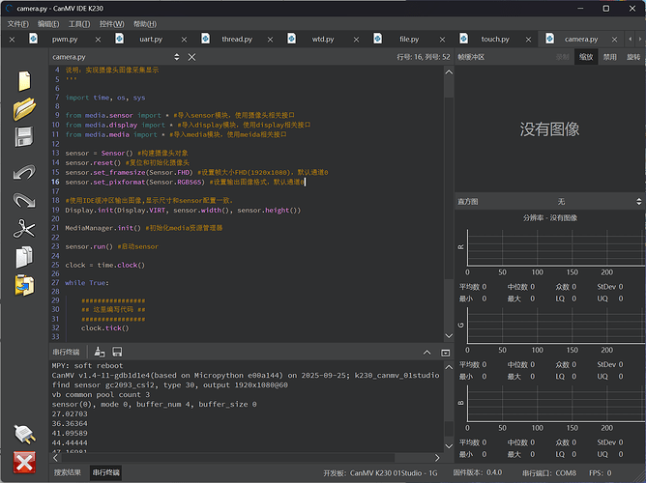
Task: Click the 搜索结果 button in the bottom bar
Action: tap(68, 472)
